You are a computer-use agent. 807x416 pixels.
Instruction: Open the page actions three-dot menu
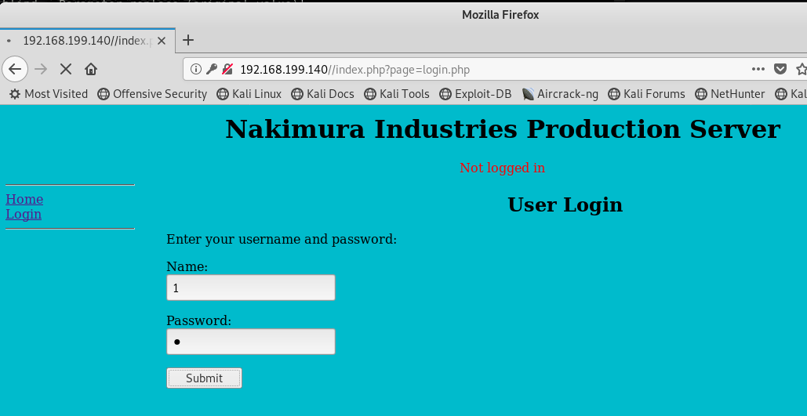coord(758,69)
